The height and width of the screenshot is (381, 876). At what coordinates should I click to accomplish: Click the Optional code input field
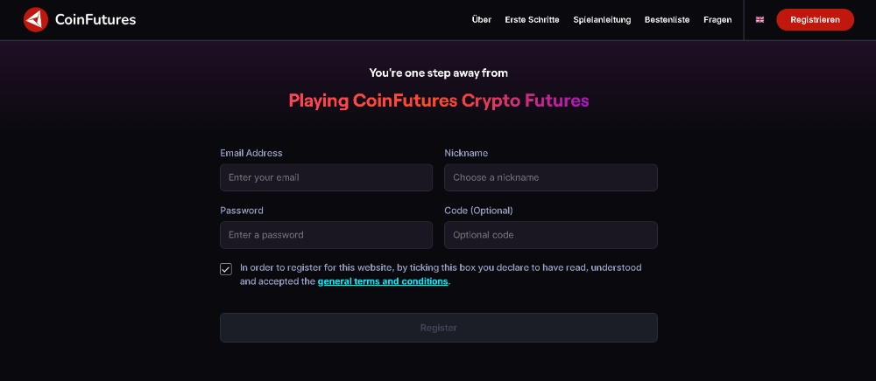pyautogui.click(x=551, y=235)
